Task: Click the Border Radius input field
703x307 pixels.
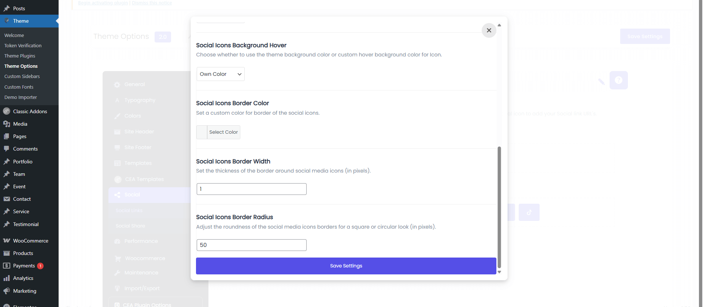Action: (x=251, y=245)
